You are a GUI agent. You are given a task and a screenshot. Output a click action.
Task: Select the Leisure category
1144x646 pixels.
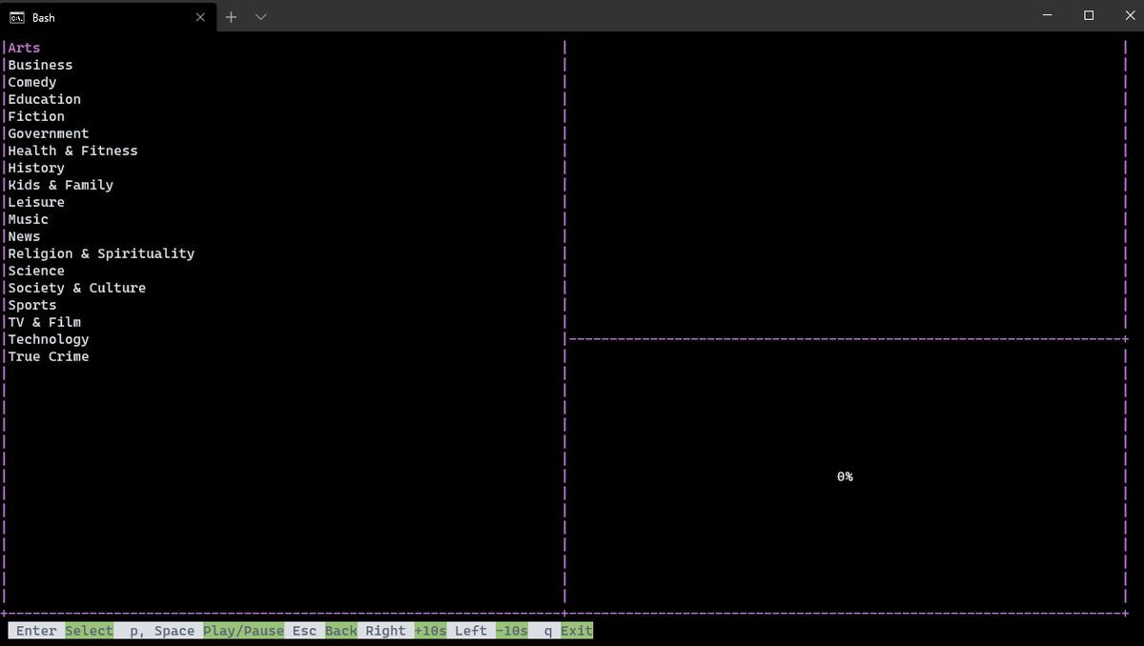(x=36, y=202)
